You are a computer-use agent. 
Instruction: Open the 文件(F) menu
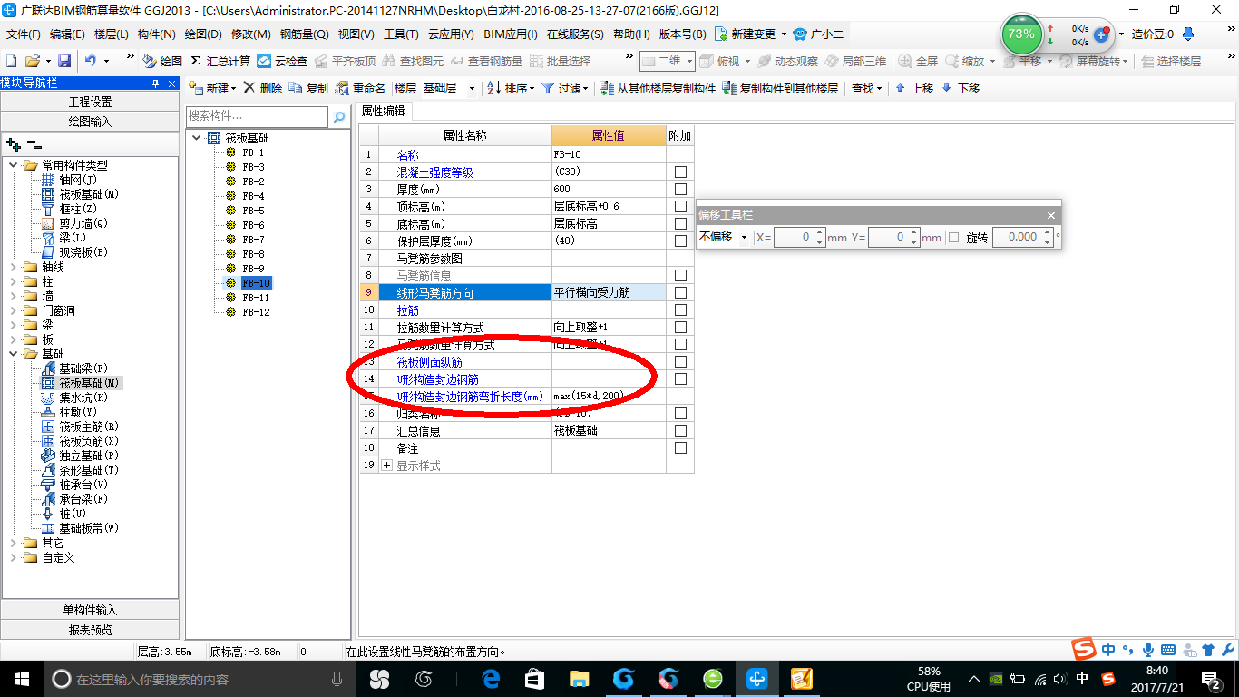(24, 34)
